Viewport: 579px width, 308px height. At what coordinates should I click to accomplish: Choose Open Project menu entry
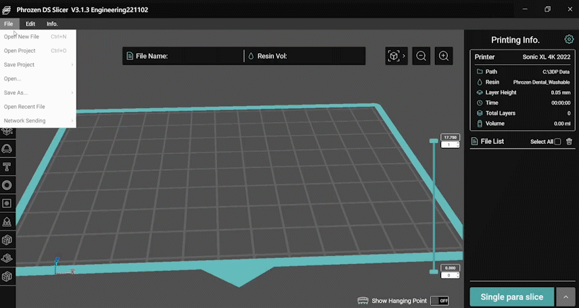coord(38,51)
